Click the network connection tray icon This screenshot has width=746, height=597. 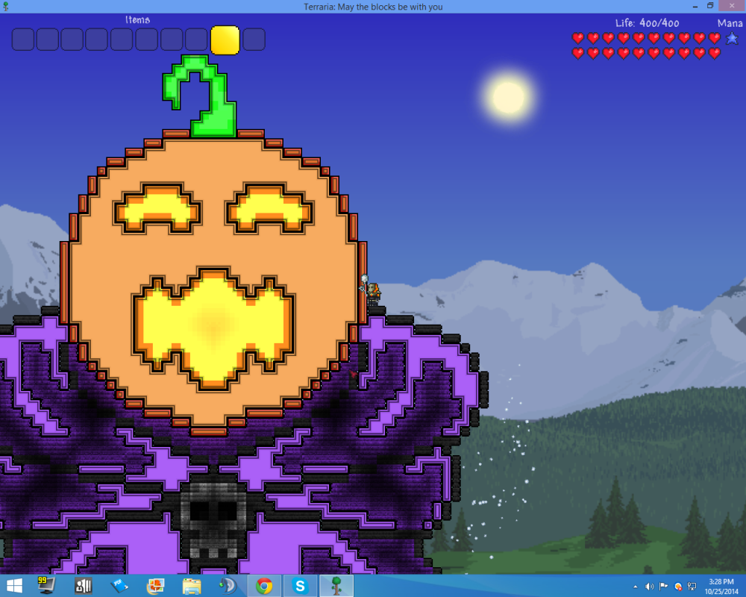pos(692,587)
